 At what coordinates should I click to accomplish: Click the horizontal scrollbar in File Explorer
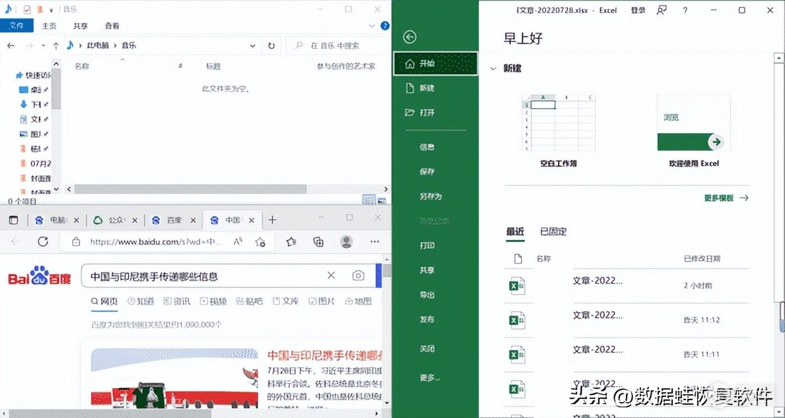190,189
